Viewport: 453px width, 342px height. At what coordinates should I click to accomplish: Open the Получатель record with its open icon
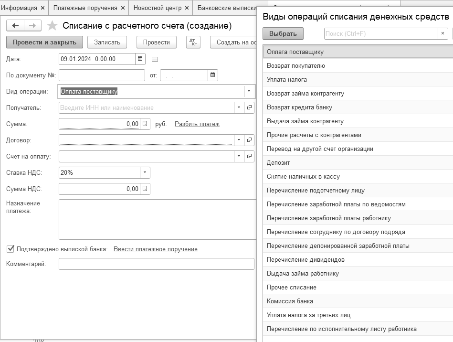tap(249, 107)
